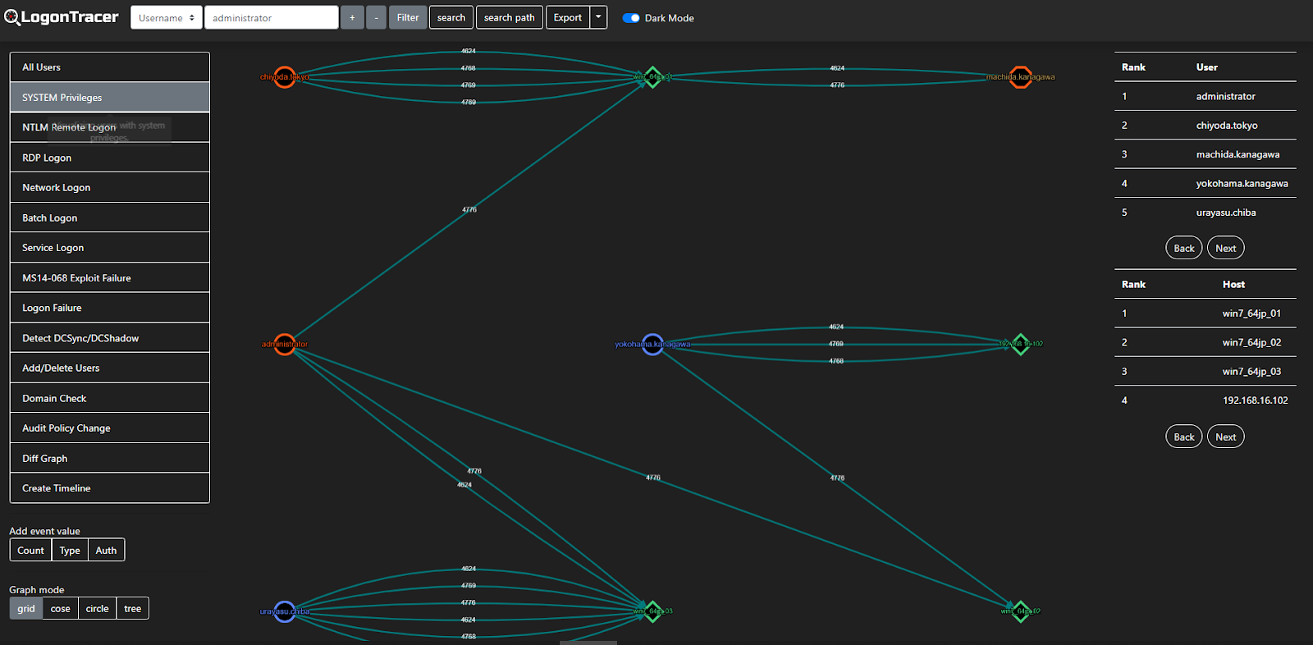The height and width of the screenshot is (645, 1313).
Task: Switch graph mode to tree
Action: pos(133,608)
